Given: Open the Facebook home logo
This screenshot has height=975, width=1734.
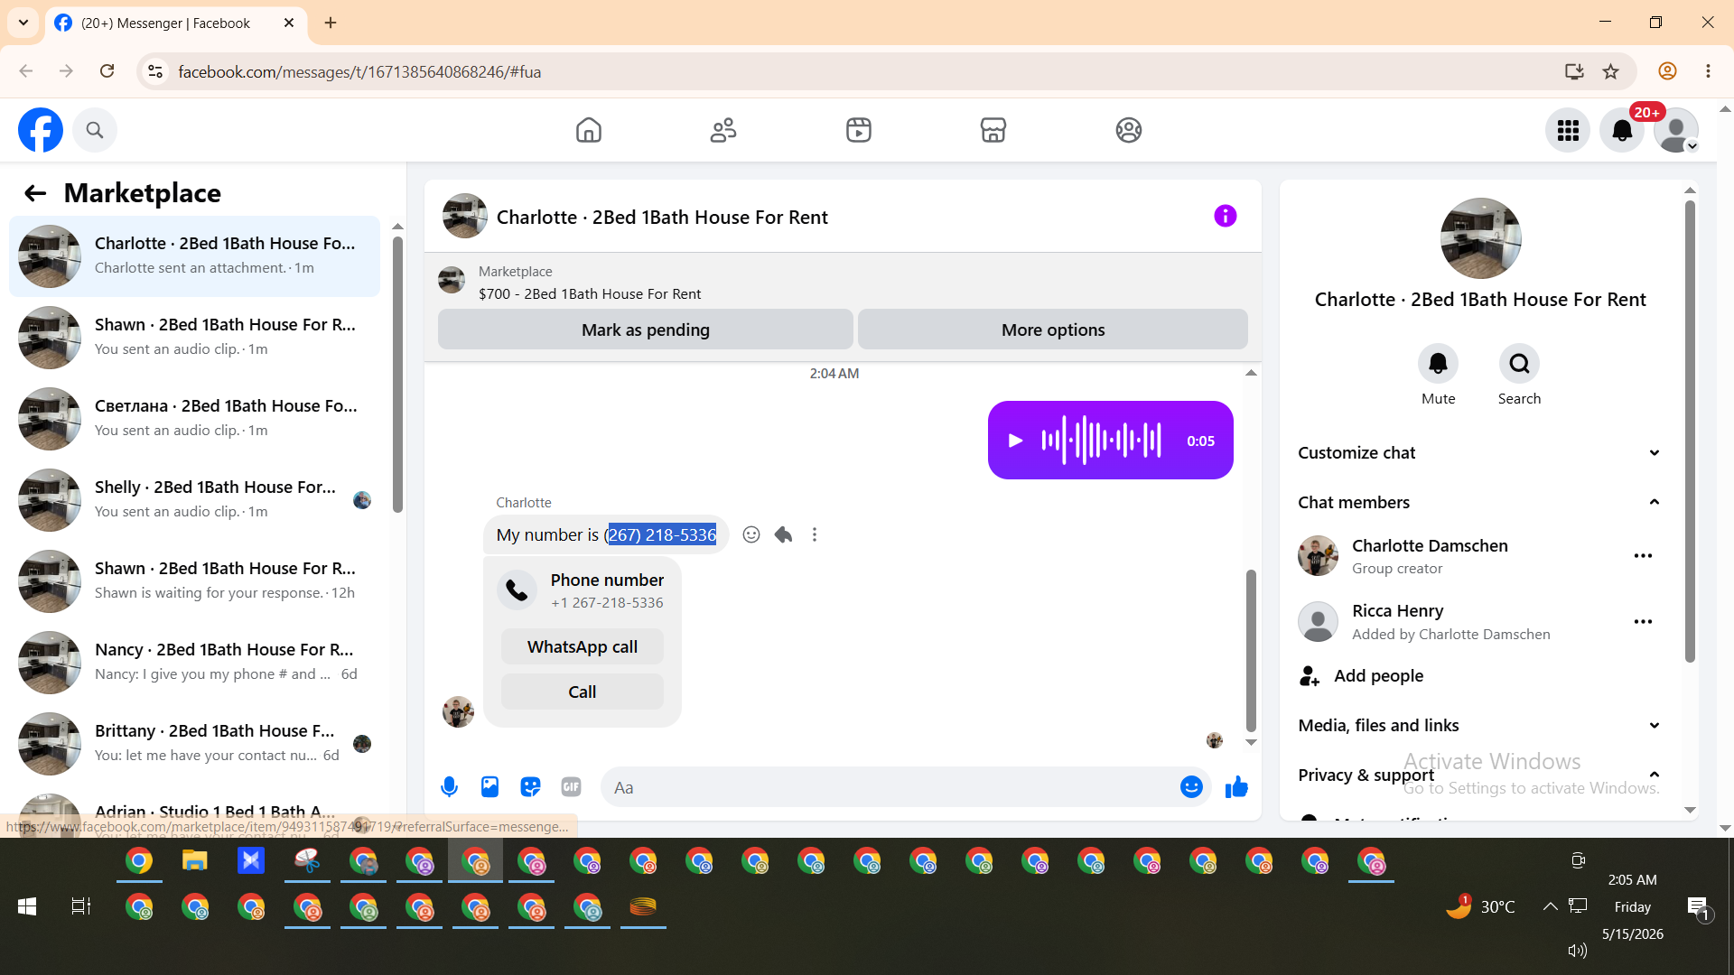Looking at the screenshot, I should 41,130.
